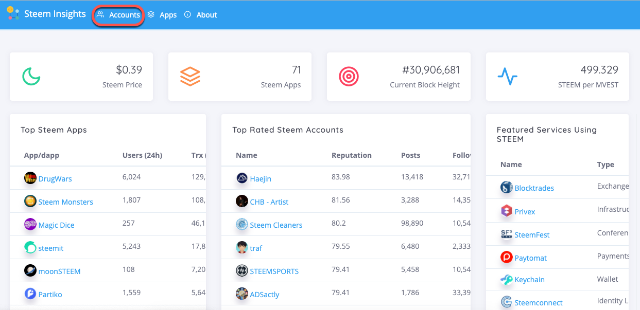Screen dimensions: 640x310
Task: Click the steemit app icon
Action: point(30,248)
